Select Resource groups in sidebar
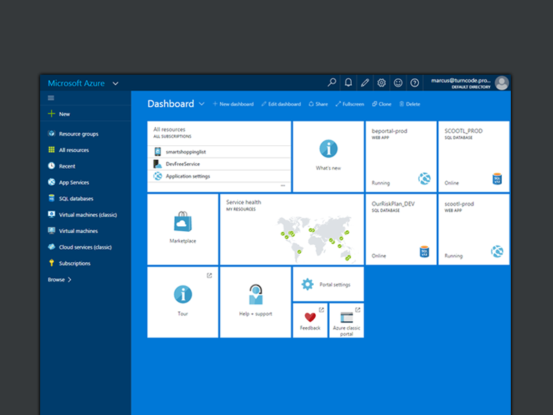This screenshot has width=553, height=415. click(x=79, y=133)
